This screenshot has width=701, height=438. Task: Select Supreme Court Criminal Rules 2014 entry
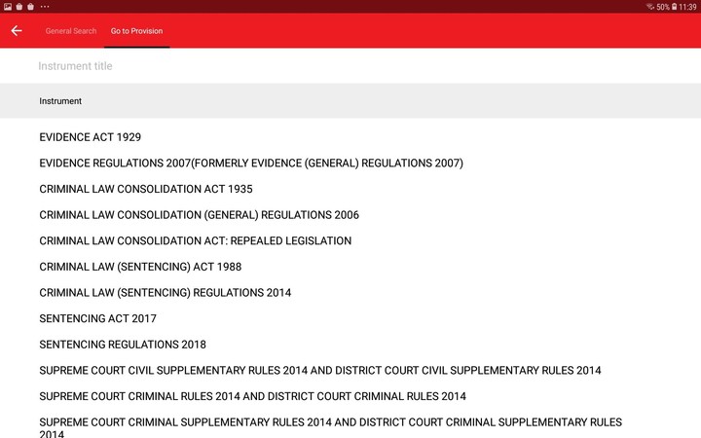[252, 396]
